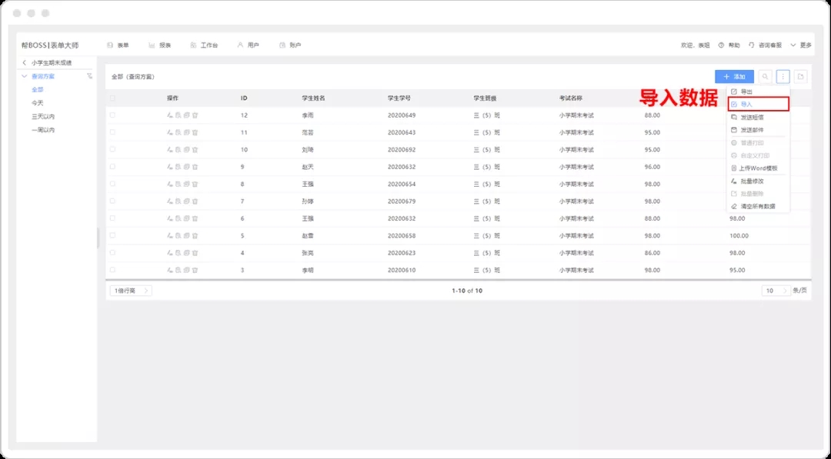This screenshot has width=831, height=459.
Task: Click the 今天 filter link in sidebar
Action: coord(38,103)
